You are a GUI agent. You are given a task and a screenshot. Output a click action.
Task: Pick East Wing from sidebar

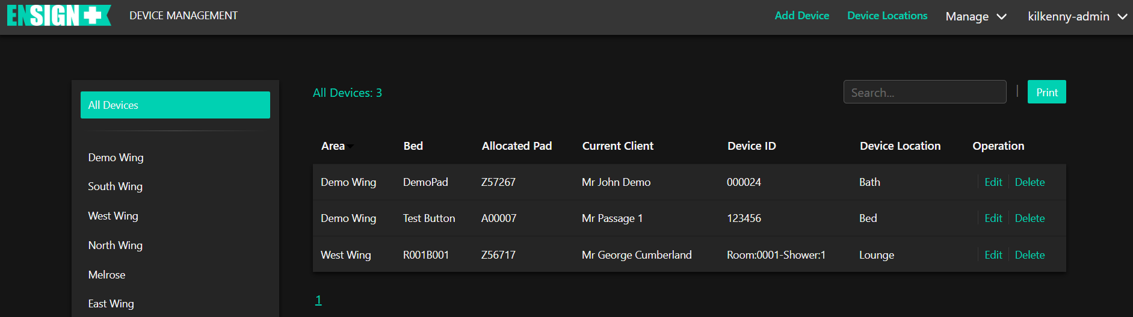111,304
